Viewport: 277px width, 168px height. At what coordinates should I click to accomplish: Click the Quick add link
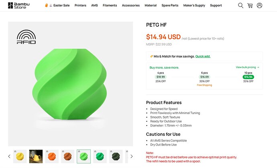[x=203, y=56]
